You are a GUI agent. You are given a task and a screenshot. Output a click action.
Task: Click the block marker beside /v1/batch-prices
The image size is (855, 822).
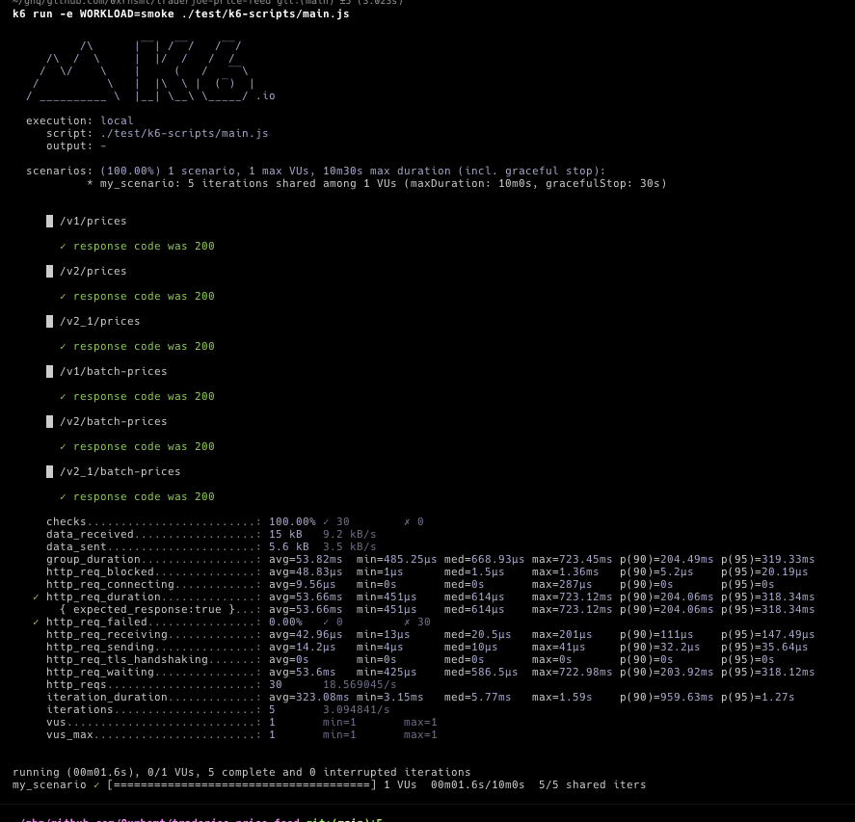coord(49,371)
